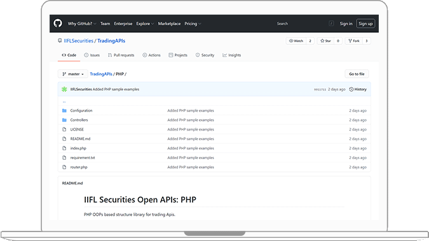Open the requirement.txt file

coord(83,158)
